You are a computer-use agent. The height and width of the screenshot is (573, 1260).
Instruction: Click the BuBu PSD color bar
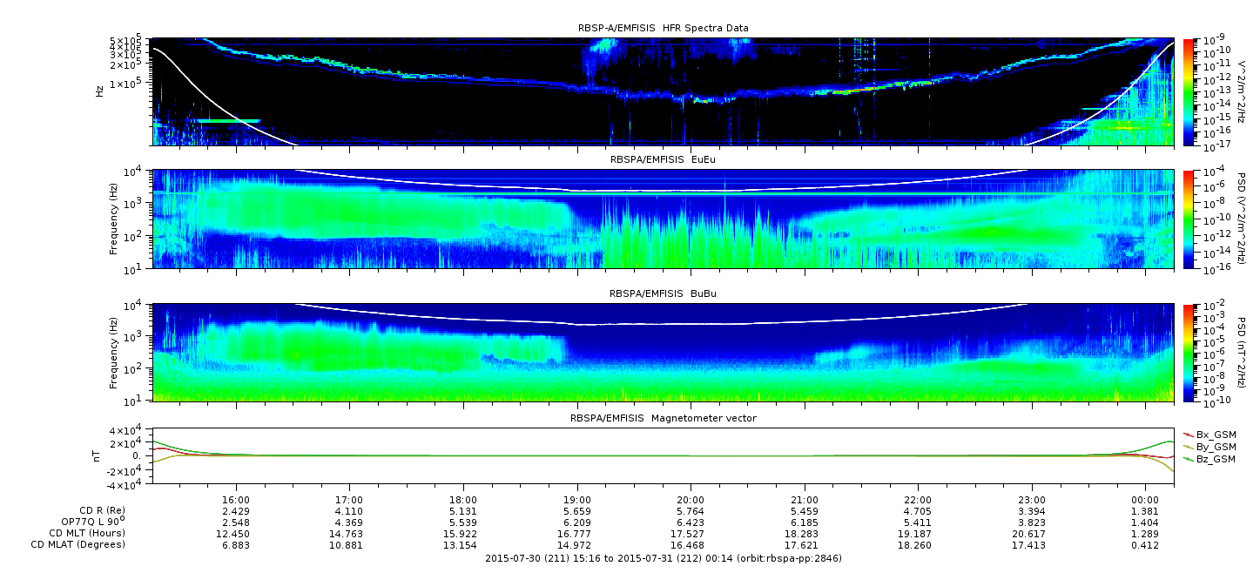1188,353
